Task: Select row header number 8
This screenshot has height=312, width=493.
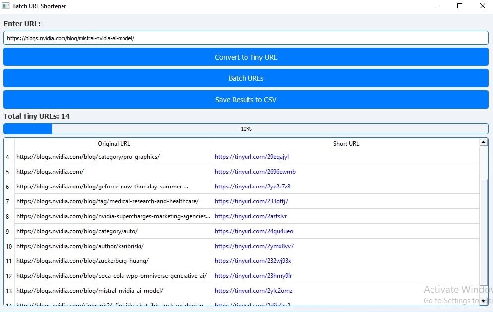Action: [7, 216]
